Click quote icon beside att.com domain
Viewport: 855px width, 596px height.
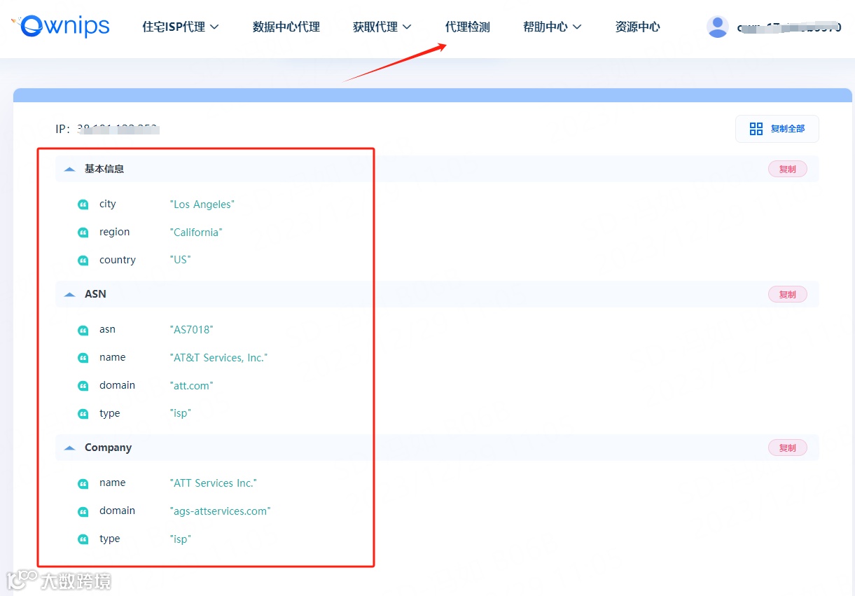pyautogui.click(x=83, y=386)
